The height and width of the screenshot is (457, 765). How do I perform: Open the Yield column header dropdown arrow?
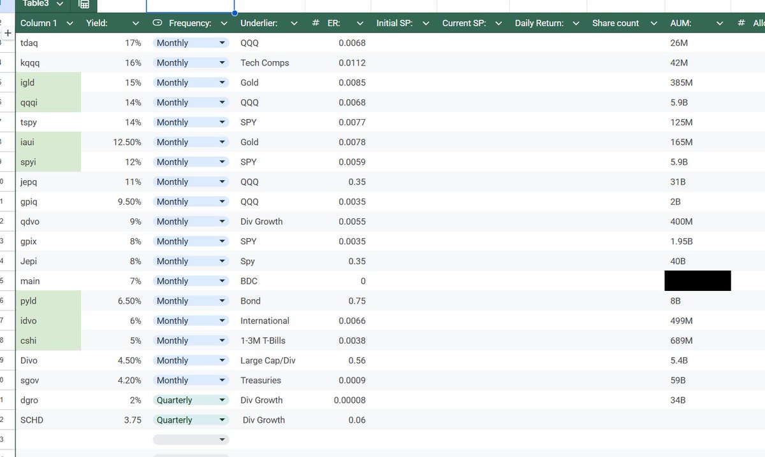coord(135,24)
